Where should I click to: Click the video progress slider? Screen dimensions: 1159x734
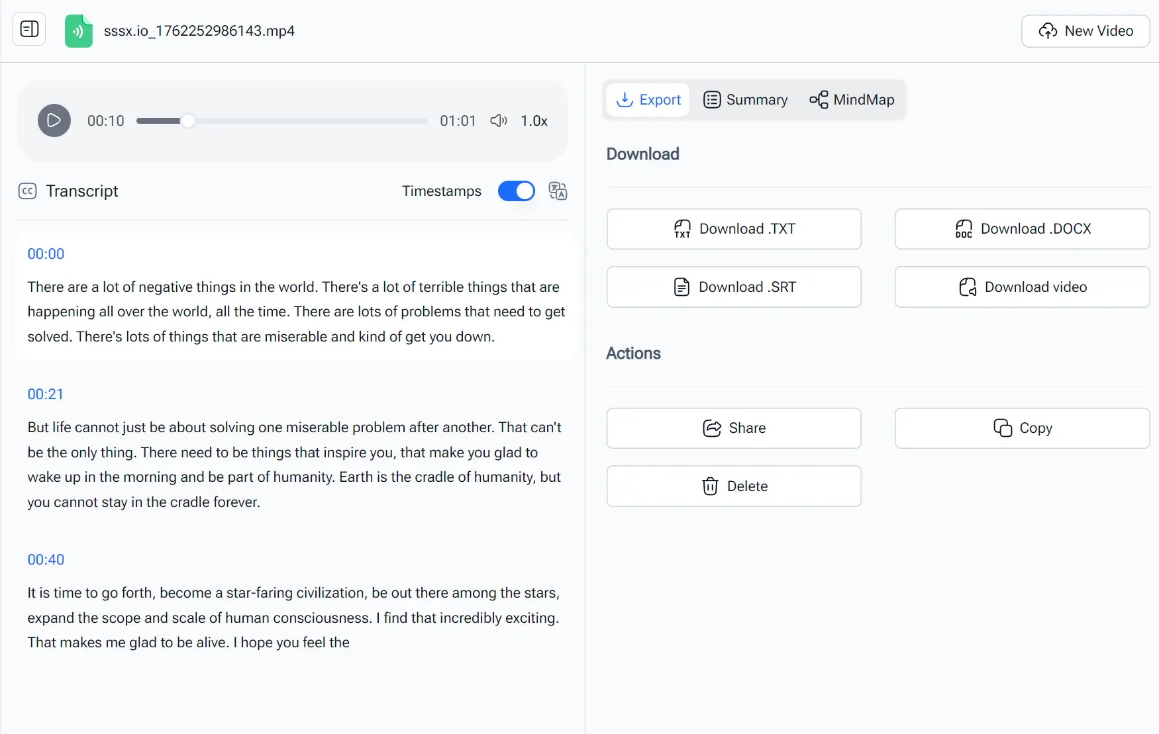click(x=281, y=120)
